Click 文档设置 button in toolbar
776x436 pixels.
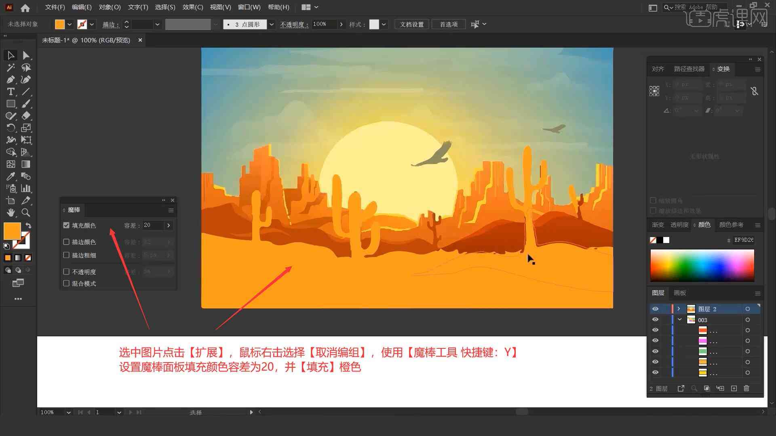[x=413, y=24]
